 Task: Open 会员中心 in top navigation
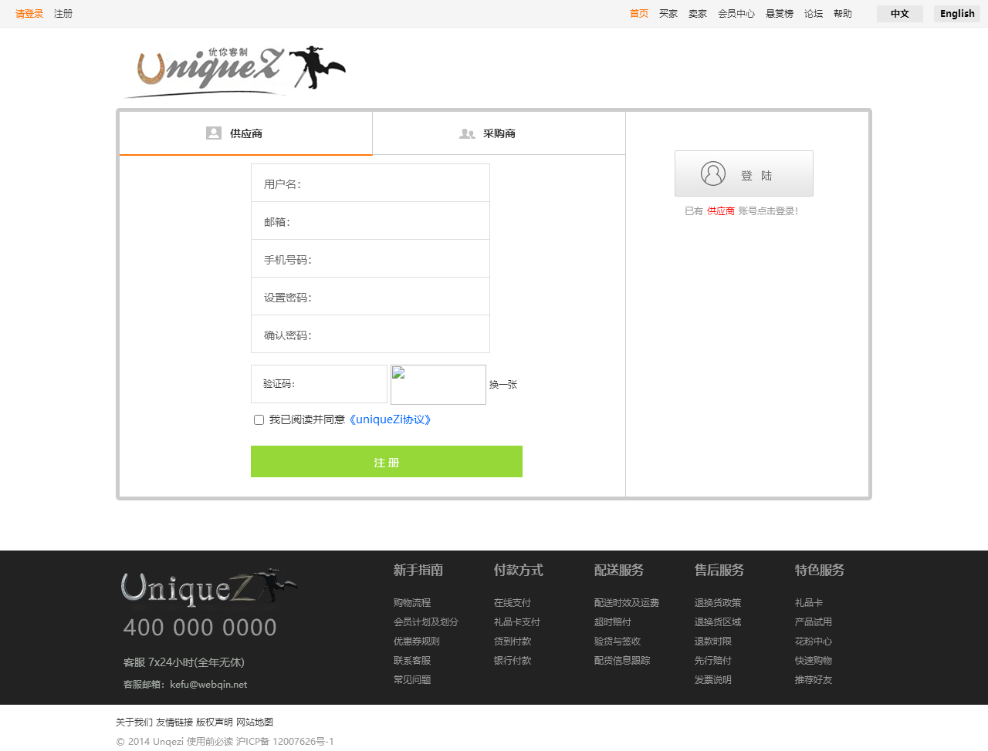pyautogui.click(x=736, y=14)
